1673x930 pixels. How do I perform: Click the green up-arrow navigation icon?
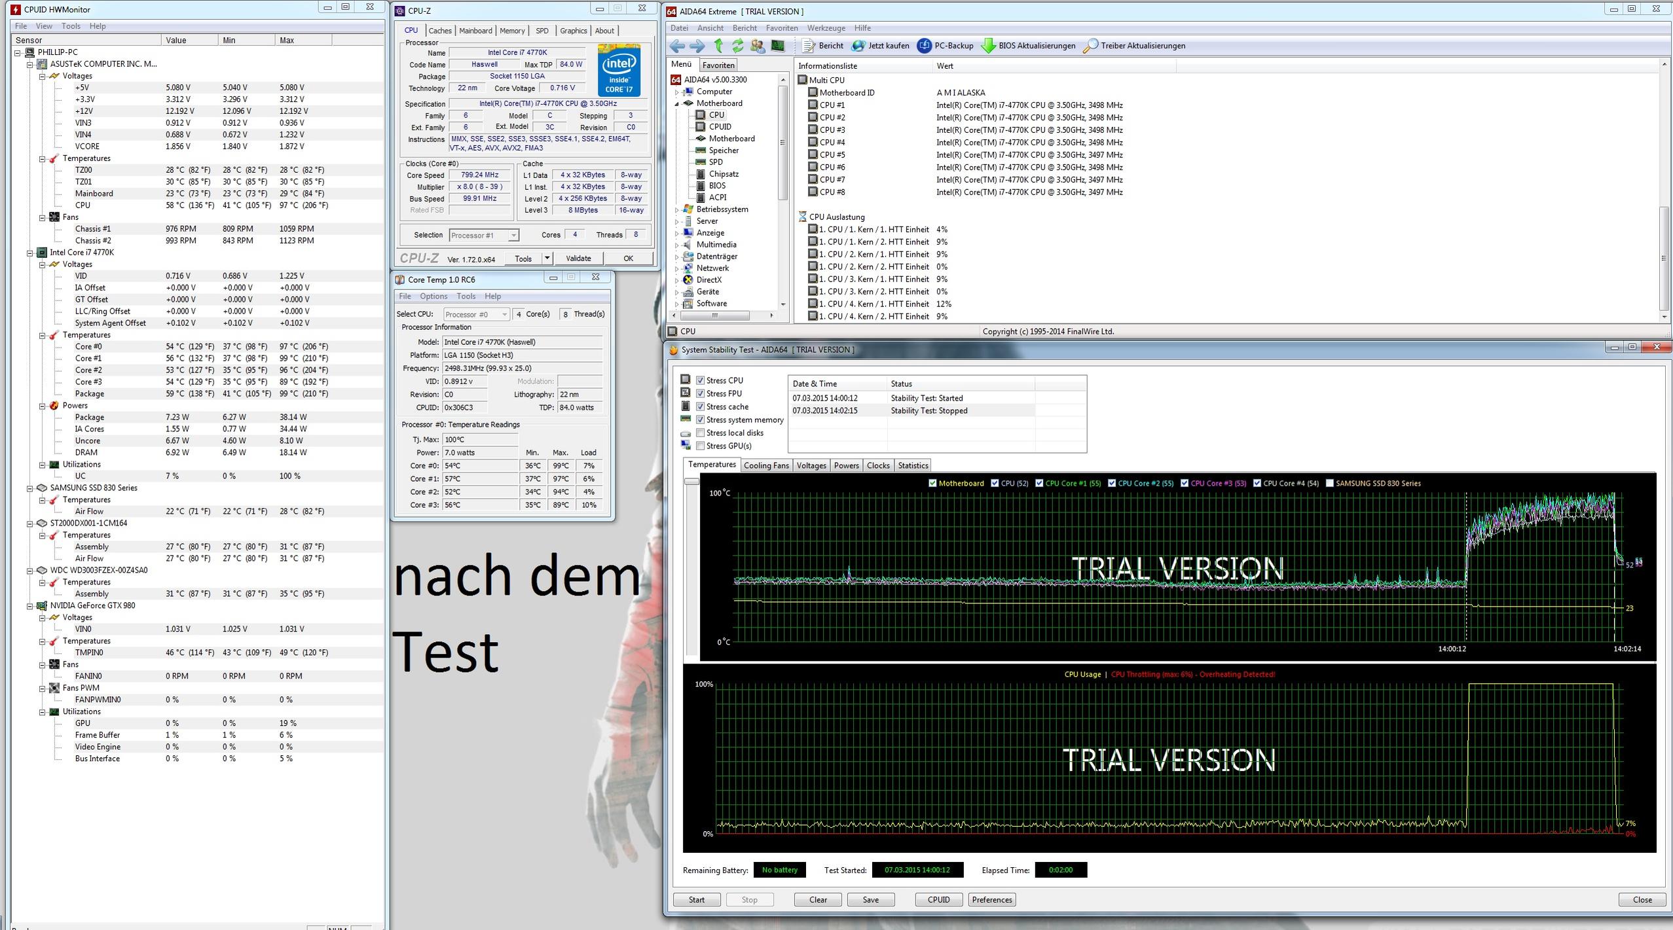pyautogui.click(x=718, y=46)
